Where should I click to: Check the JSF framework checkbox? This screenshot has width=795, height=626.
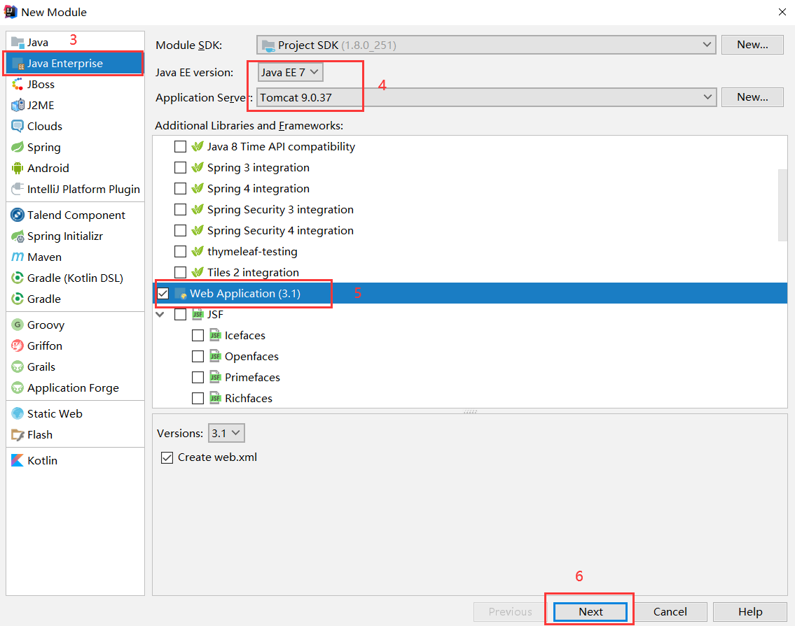(181, 315)
